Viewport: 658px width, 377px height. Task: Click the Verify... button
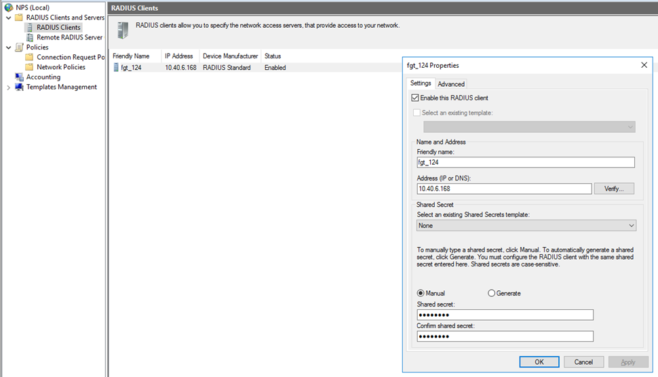click(614, 188)
